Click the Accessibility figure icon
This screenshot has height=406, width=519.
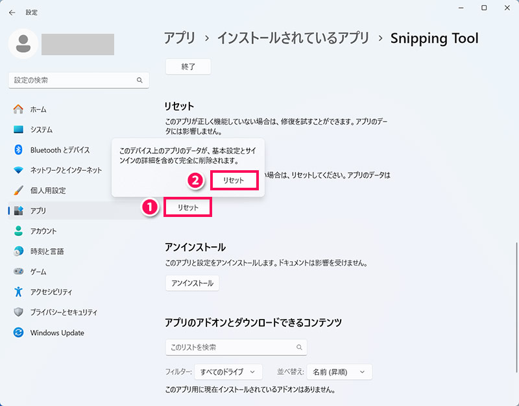[x=18, y=292]
